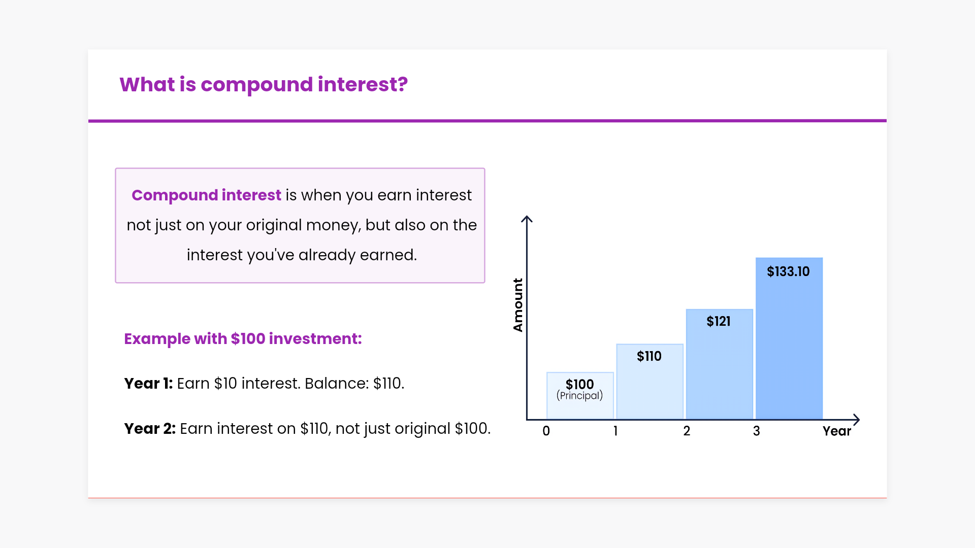
Task: Select the purple divider line under the title
Action: [x=487, y=121]
